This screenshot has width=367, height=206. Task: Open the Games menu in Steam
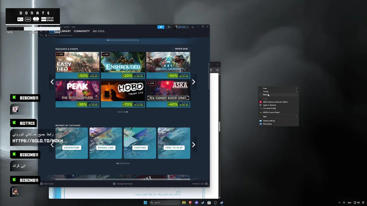coord(67,27)
